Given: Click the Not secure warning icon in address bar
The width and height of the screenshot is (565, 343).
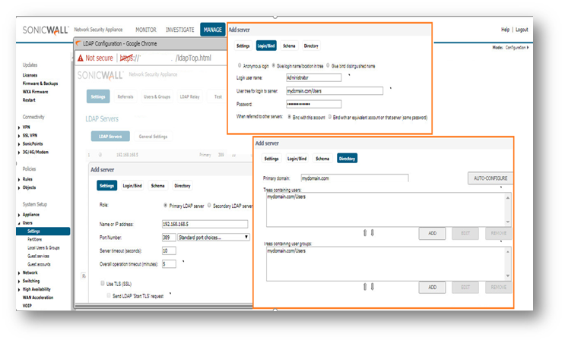Looking at the screenshot, I should [x=80, y=57].
